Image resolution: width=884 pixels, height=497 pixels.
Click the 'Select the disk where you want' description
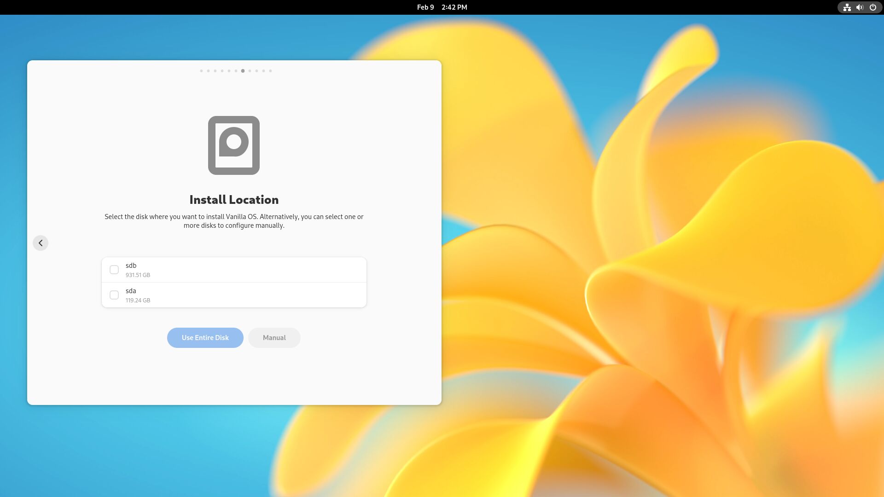[x=234, y=221]
